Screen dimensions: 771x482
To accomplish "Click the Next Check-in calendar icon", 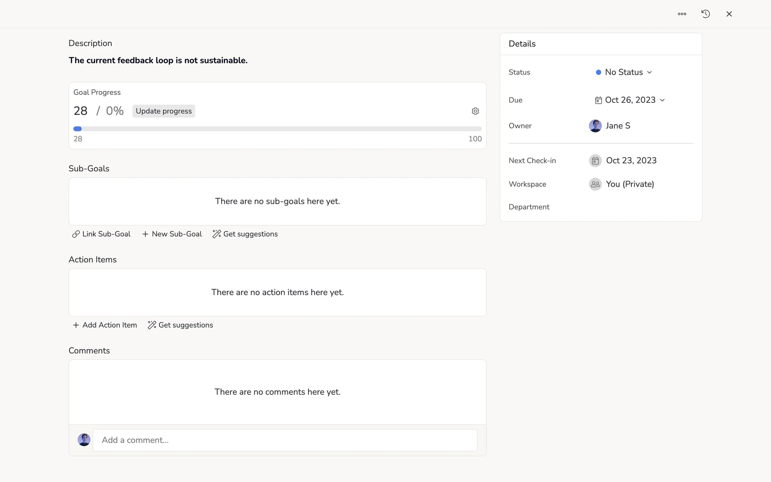I will coord(595,161).
